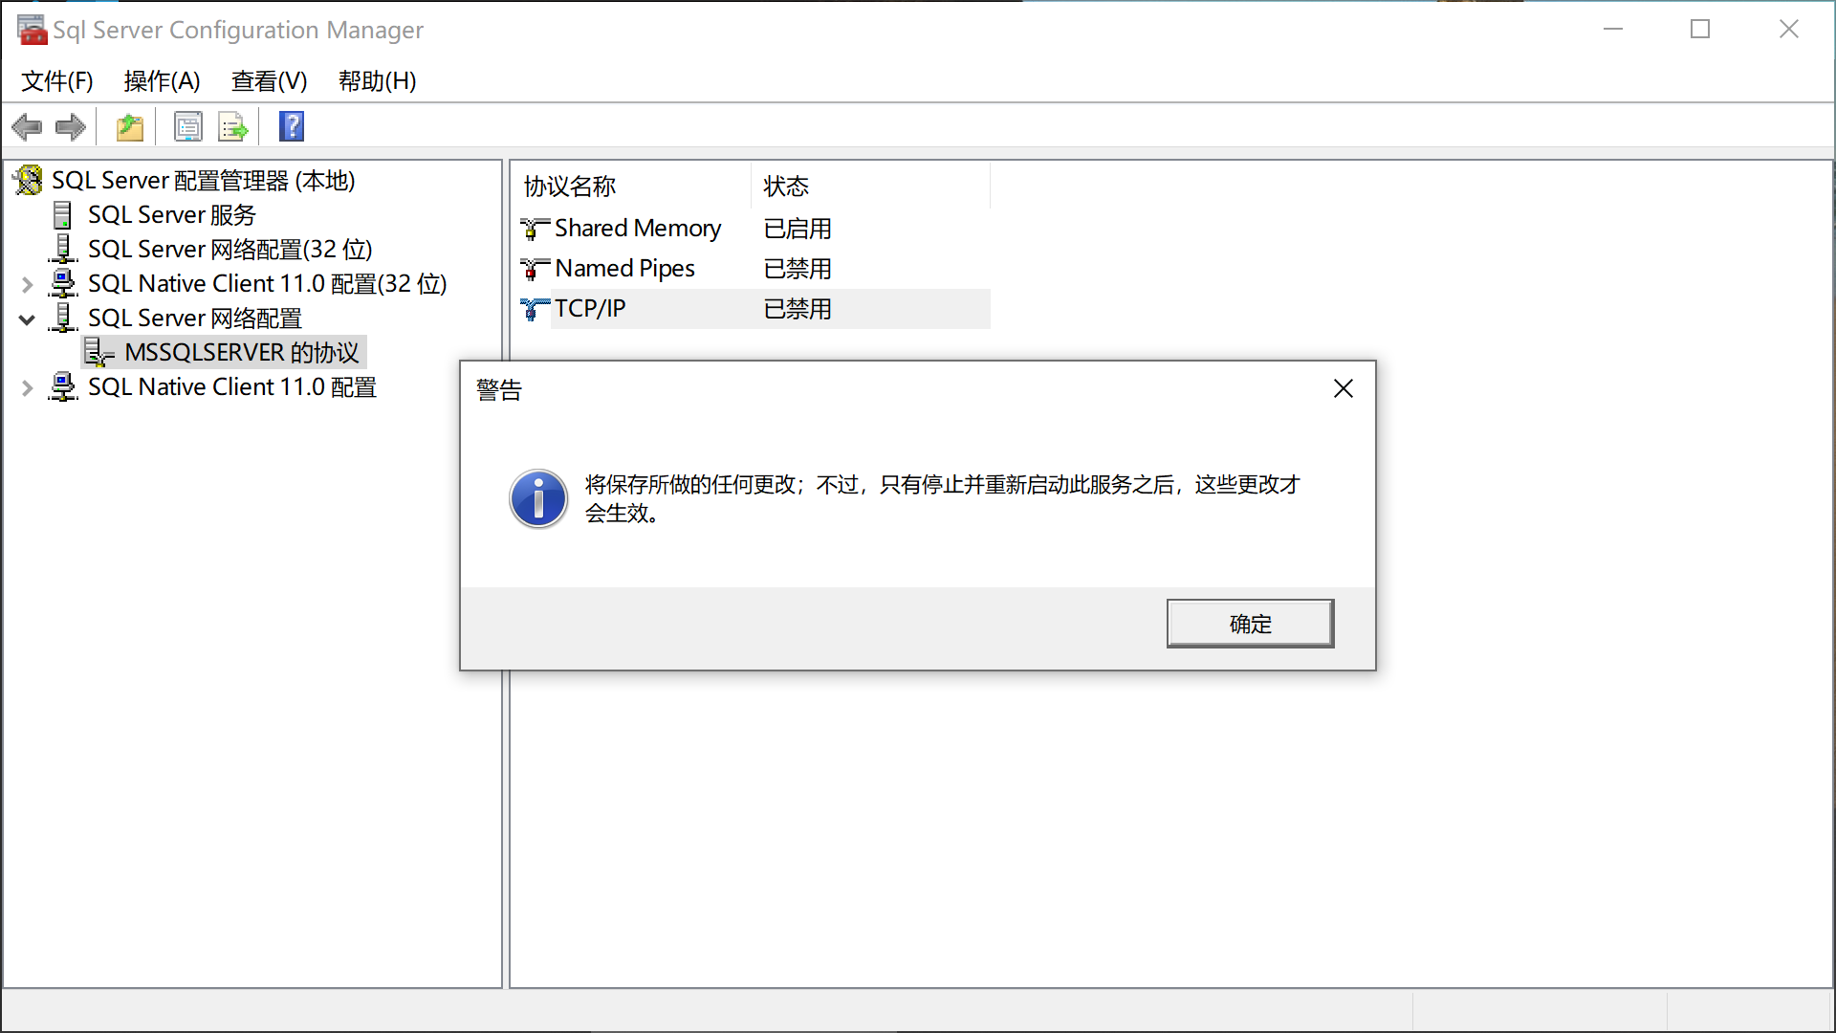Screen dimensions: 1836x1033
Task: Click the TCP/IP protocol icon
Action: [x=534, y=309]
